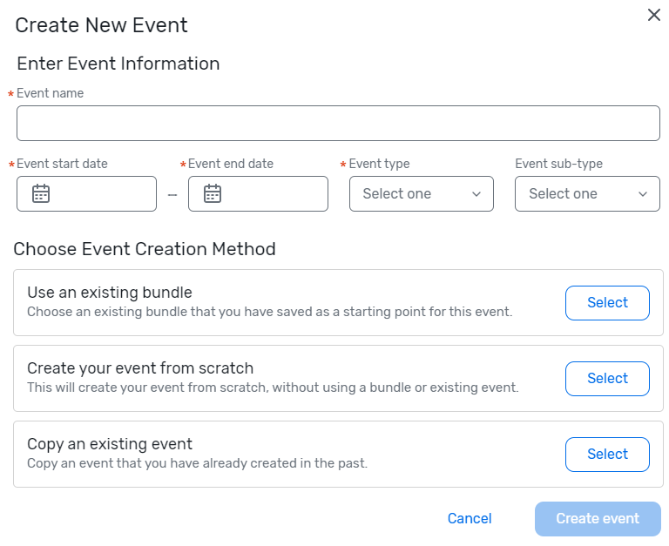Click the "Create your event from scratch" title
Image resolution: width=669 pixels, height=546 pixels.
click(x=140, y=368)
